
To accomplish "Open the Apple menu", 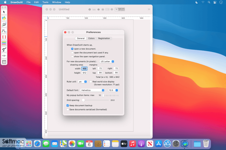I will (5, 2).
